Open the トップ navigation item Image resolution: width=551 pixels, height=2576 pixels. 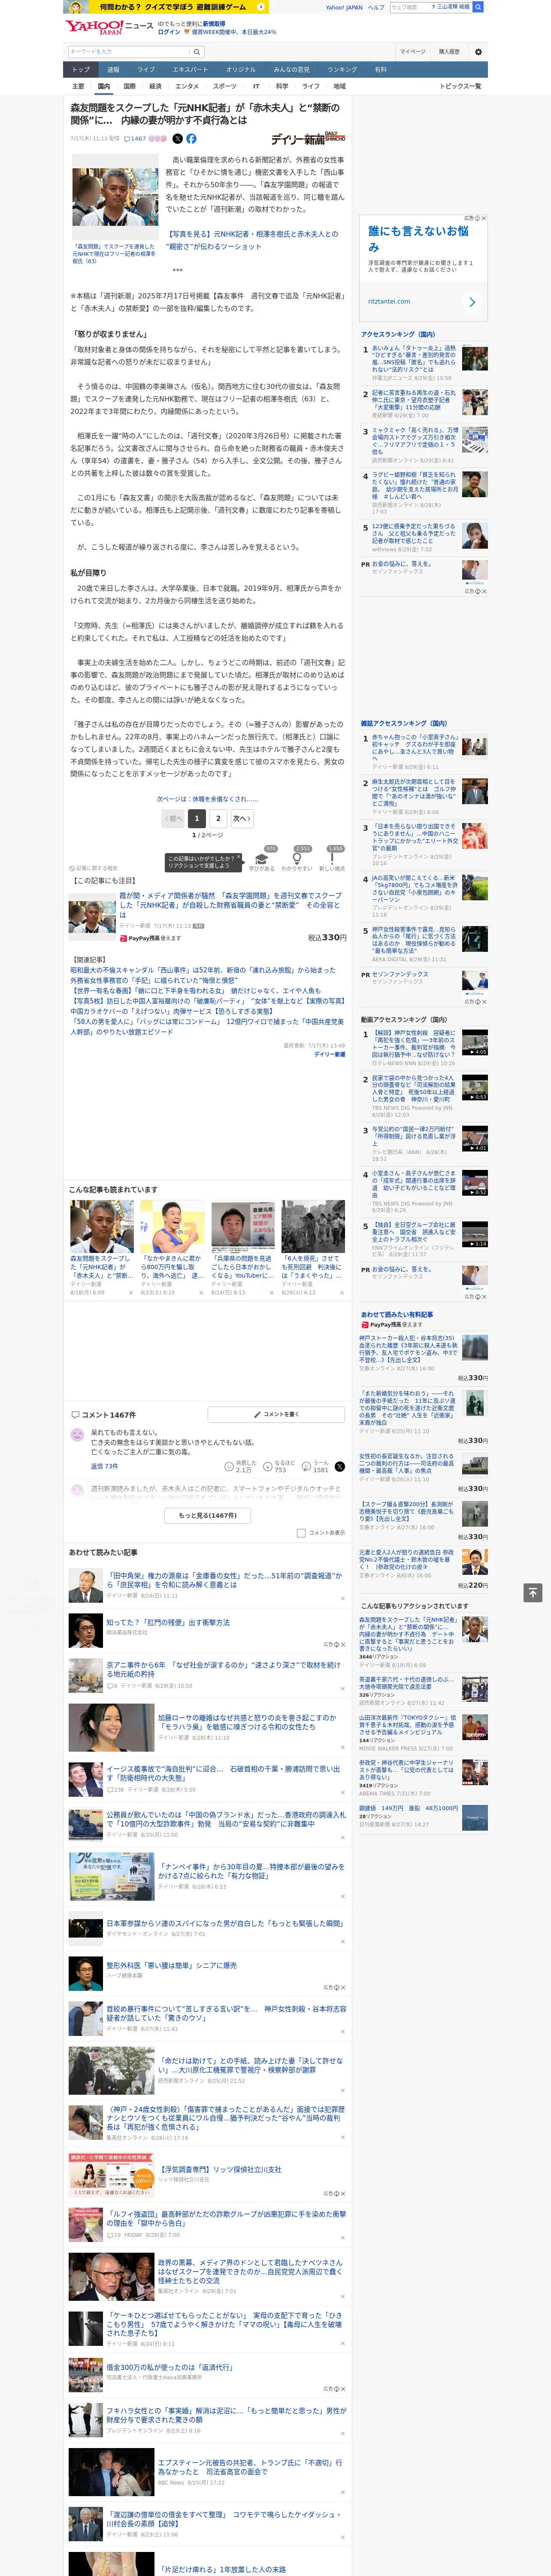click(x=81, y=69)
